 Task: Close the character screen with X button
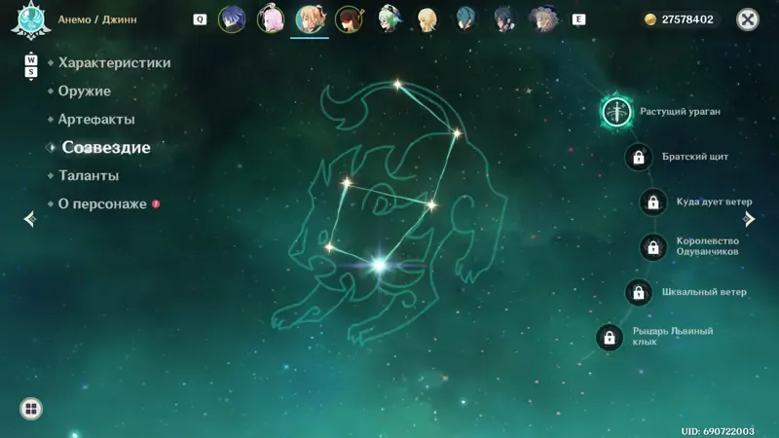(747, 19)
